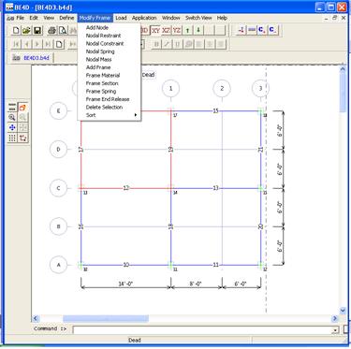Click the magnifier zoom tool

point(12,117)
